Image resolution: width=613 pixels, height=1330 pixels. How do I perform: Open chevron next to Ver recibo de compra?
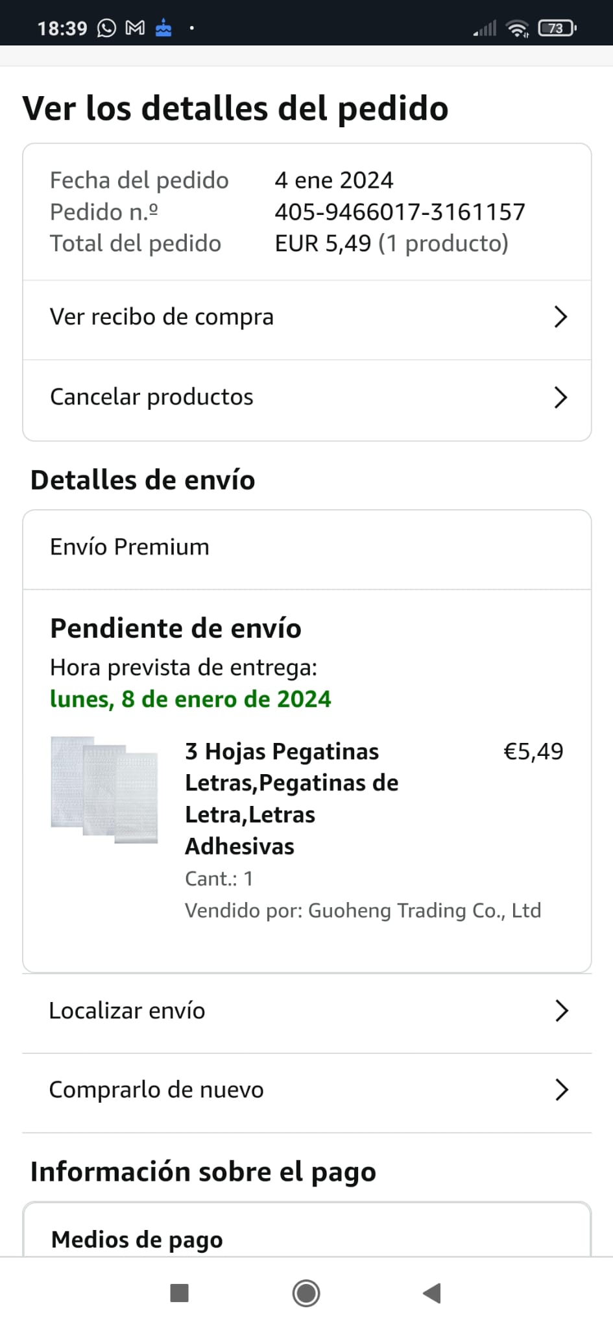point(561,317)
